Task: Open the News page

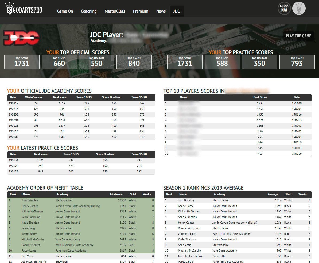Action: (x=161, y=11)
